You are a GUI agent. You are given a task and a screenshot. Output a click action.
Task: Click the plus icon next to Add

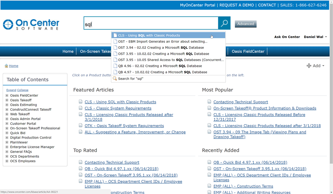point(309,66)
